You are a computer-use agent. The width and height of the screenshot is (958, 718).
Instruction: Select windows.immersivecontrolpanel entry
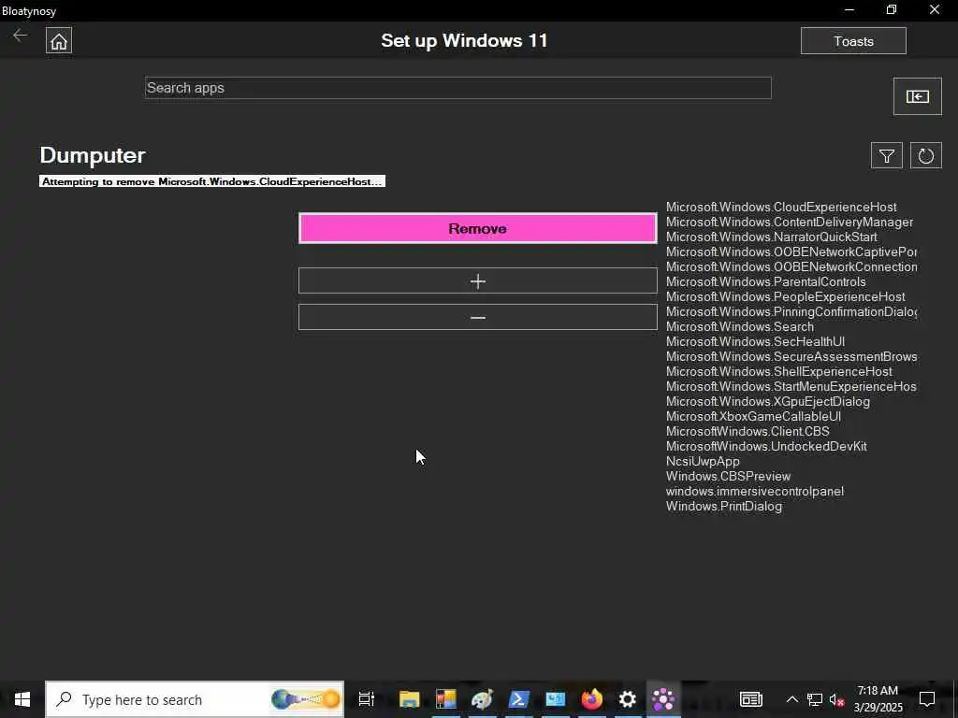(x=755, y=492)
